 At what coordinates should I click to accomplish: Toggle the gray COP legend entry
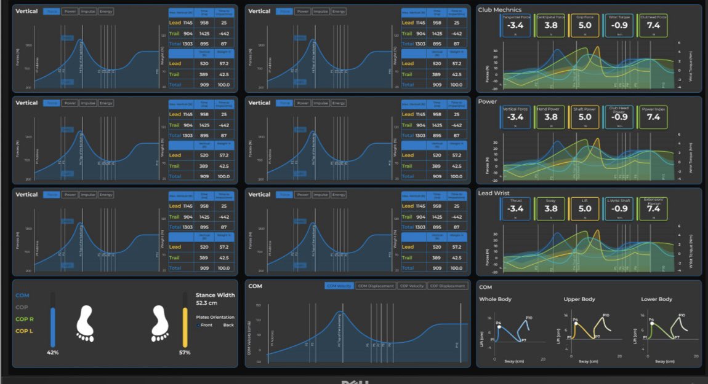[22, 307]
